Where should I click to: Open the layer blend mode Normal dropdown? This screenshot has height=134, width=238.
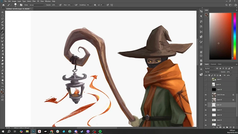[212, 72]
